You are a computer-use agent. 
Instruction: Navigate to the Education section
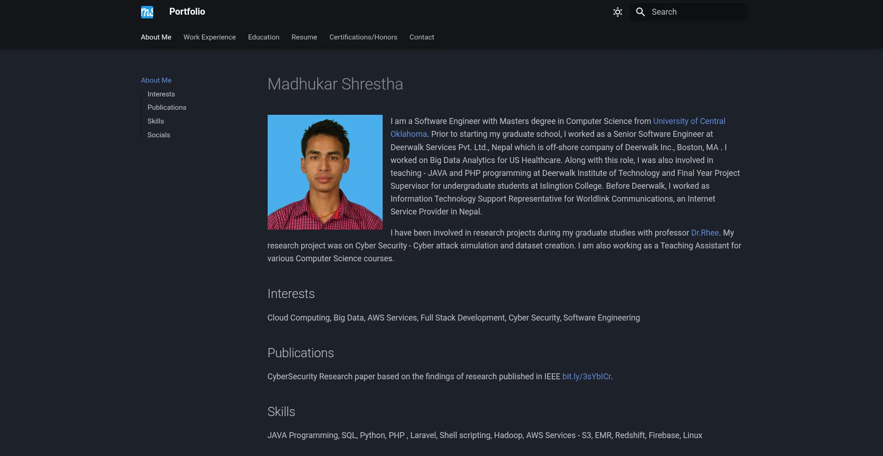[x=263, y=37]
